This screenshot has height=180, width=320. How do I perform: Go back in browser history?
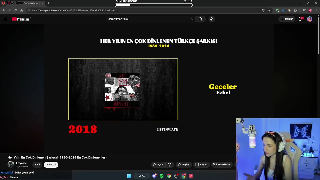click(x=3, y=10)
